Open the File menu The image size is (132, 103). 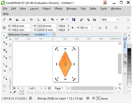click(5, 9)
